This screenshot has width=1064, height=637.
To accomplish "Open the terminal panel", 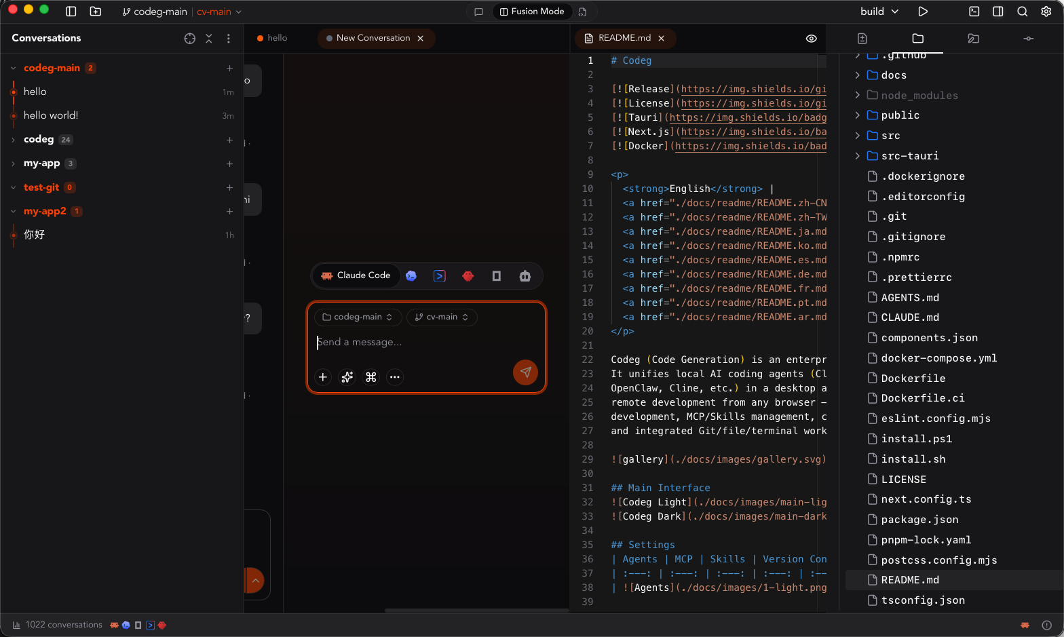I will (974, 12).
